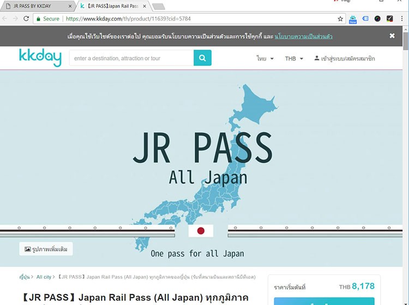Reload the page with the refresh icon

click(26, 19)
